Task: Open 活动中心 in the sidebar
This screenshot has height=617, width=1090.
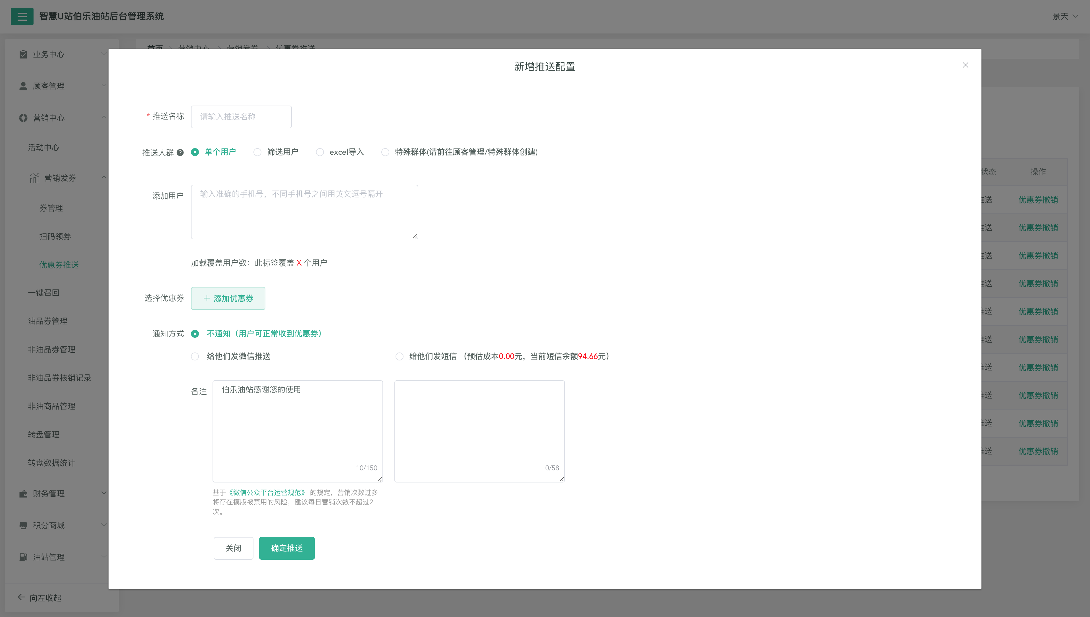Action: pyautogui.click(x=44, y=148)
